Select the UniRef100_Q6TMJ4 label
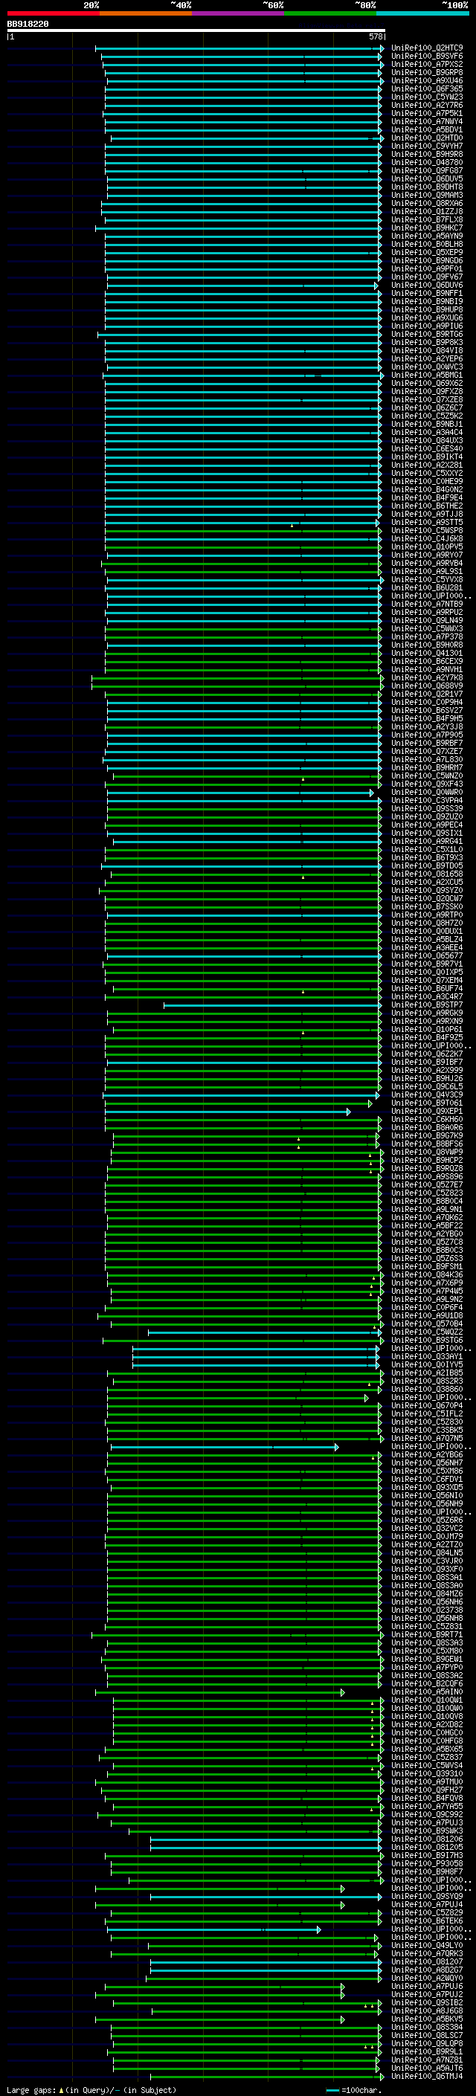The image size is (476, 2096). coord(427,2077)
